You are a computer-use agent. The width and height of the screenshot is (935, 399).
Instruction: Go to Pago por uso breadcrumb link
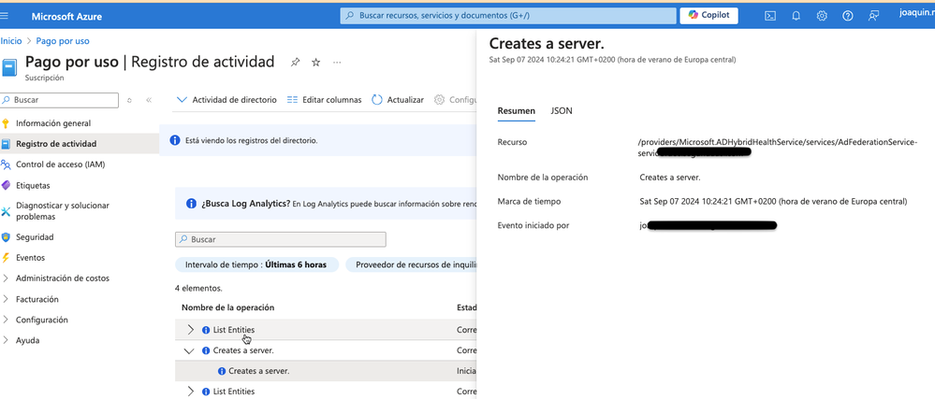tap(63, 41)
